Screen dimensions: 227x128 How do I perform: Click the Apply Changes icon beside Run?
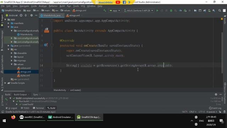pyautogui.click(x=162, y=11)
